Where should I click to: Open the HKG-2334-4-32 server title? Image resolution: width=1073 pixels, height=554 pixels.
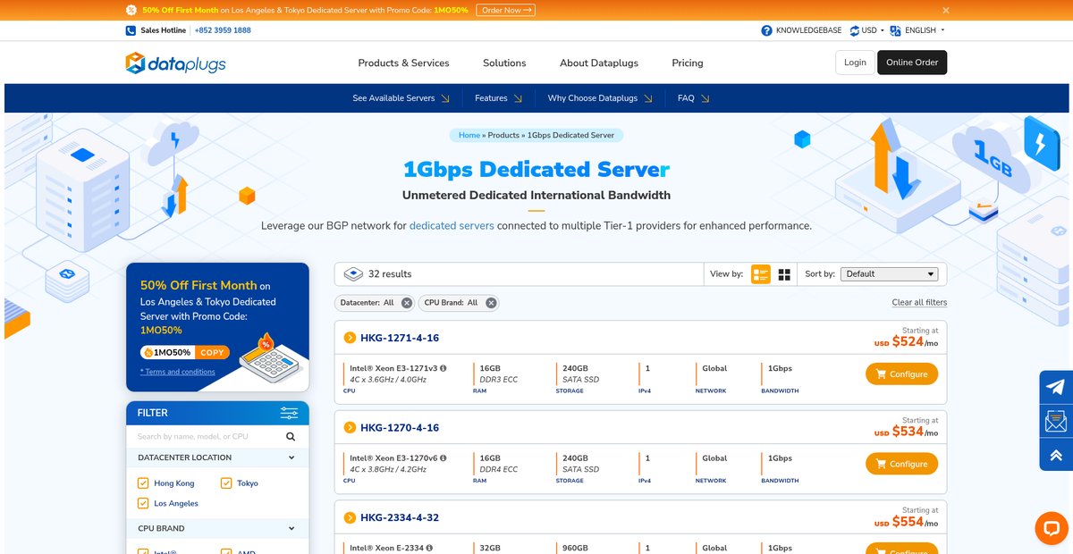coord(400,517)
